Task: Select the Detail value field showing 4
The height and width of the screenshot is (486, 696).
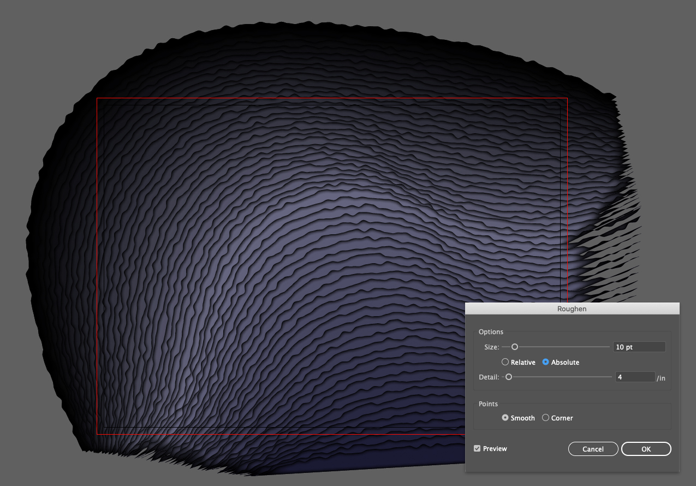Action: pos(635,377)
